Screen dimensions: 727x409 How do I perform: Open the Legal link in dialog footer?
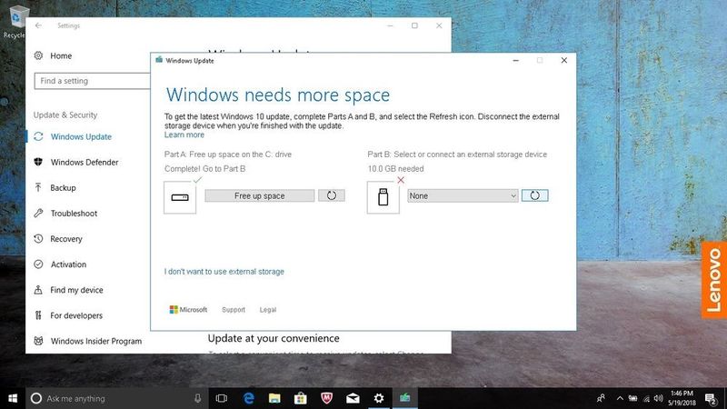pos(267,310)
